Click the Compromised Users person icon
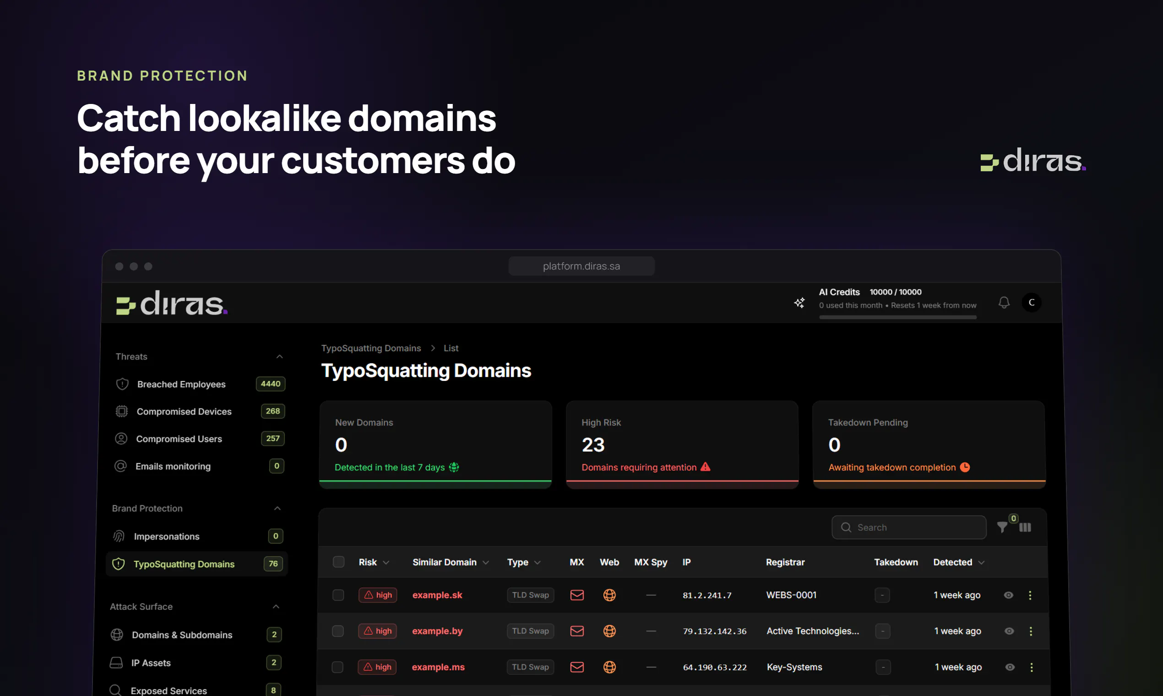The height and width of the screenshot is (696, 1163). (x=121, y=439)
